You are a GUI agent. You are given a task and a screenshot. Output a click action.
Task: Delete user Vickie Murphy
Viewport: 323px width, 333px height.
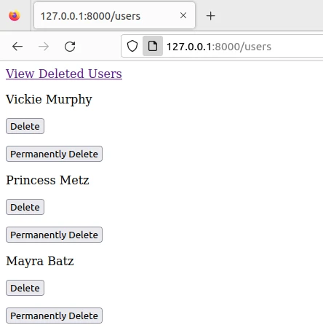point(25,126)
